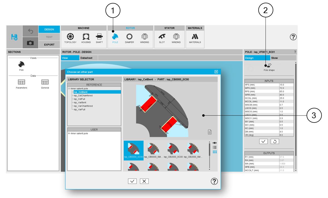Image resolution: width=328 pixels, height=198 pixels.
Task: Open the machine Topology section
Action: click(x=70, y=38)
